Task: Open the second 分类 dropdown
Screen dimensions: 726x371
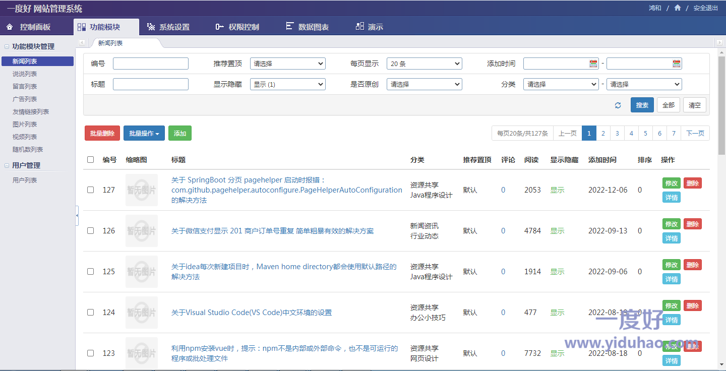Action: (644, 84)
